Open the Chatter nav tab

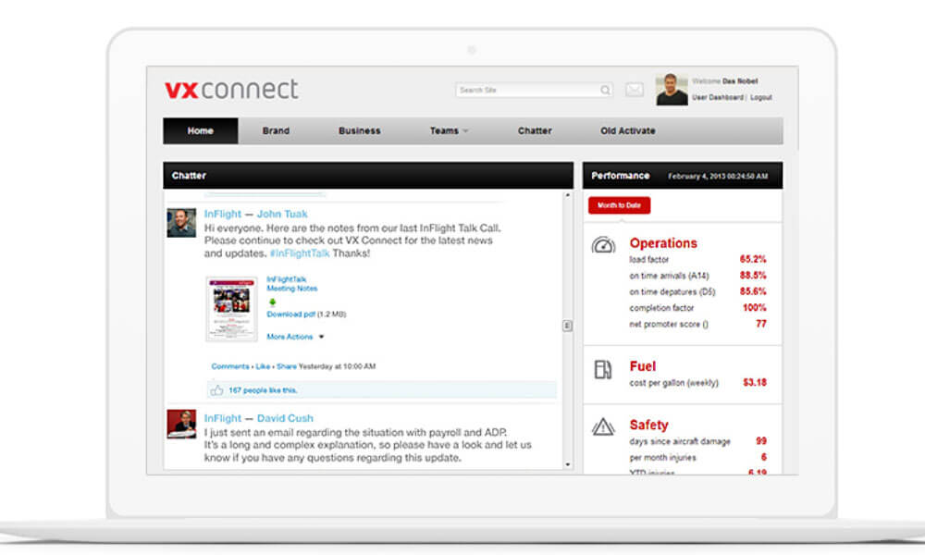535,131
